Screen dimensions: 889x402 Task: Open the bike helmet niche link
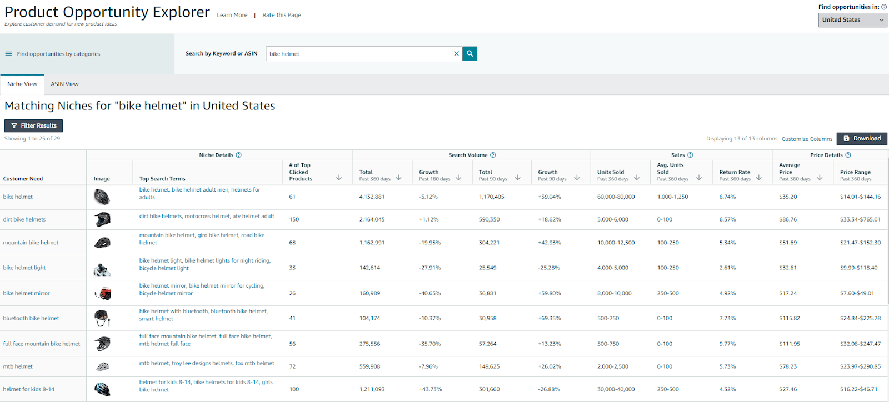(18, 197)
